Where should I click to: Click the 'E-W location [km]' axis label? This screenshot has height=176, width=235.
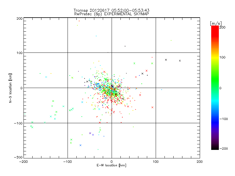pos(111,165)
